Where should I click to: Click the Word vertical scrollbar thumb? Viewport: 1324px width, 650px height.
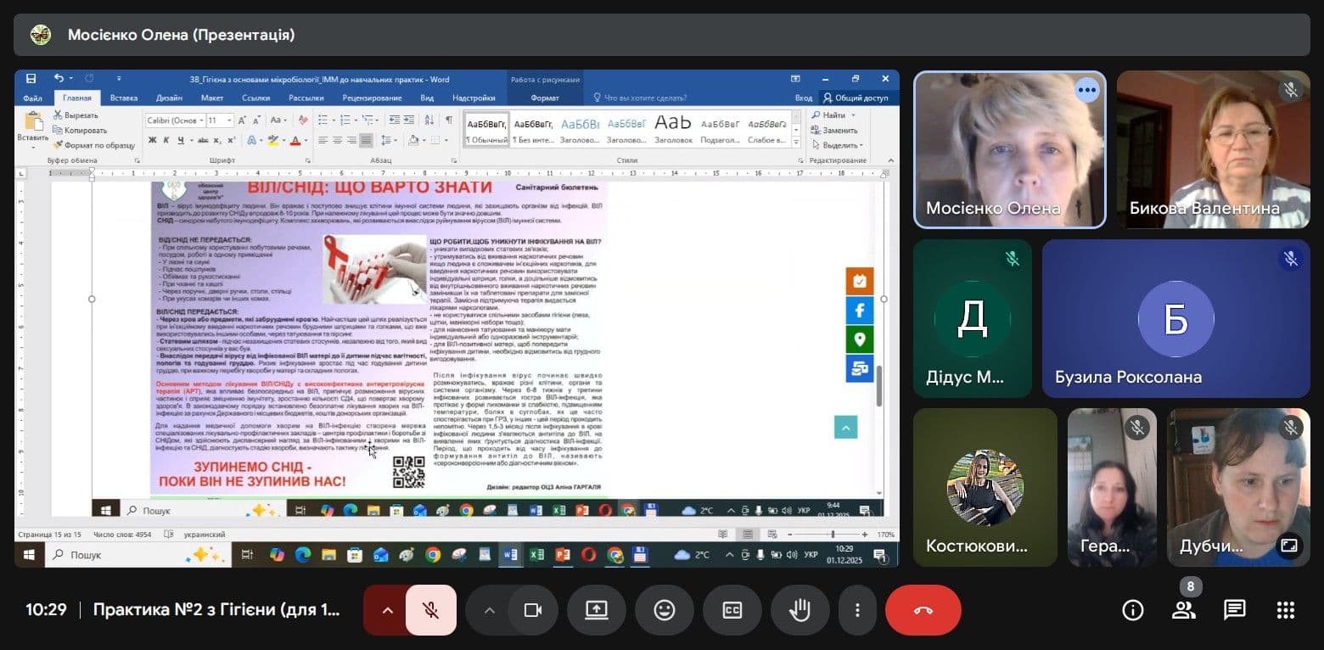pos(878,386)
